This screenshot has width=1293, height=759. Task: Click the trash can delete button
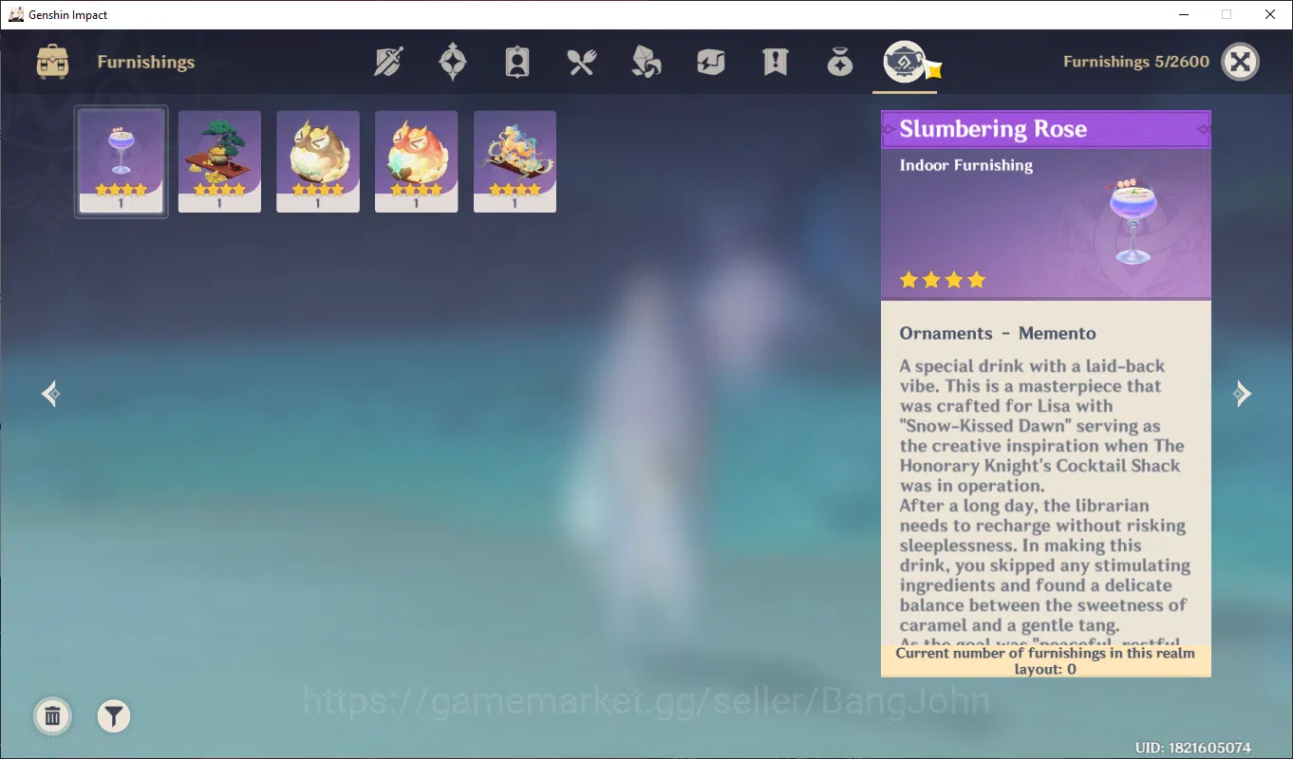tap(53, 716)
